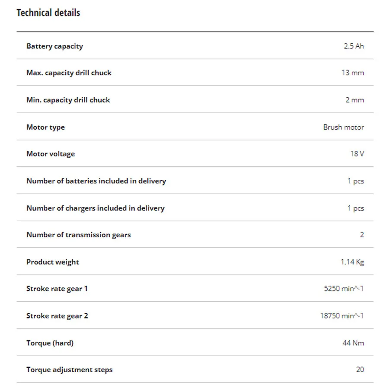Click the Technical details heading
Viewport: 389px width, 389px height.
click(48, 13)
